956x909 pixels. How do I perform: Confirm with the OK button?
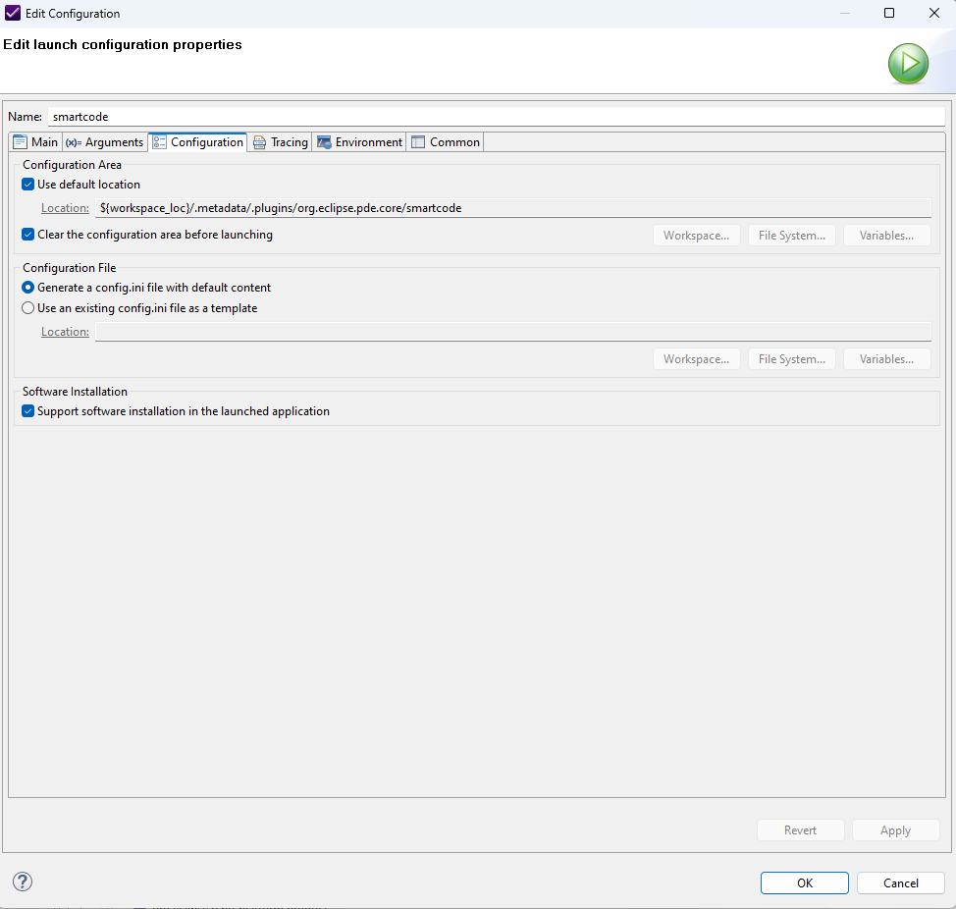tap(804, 882)
